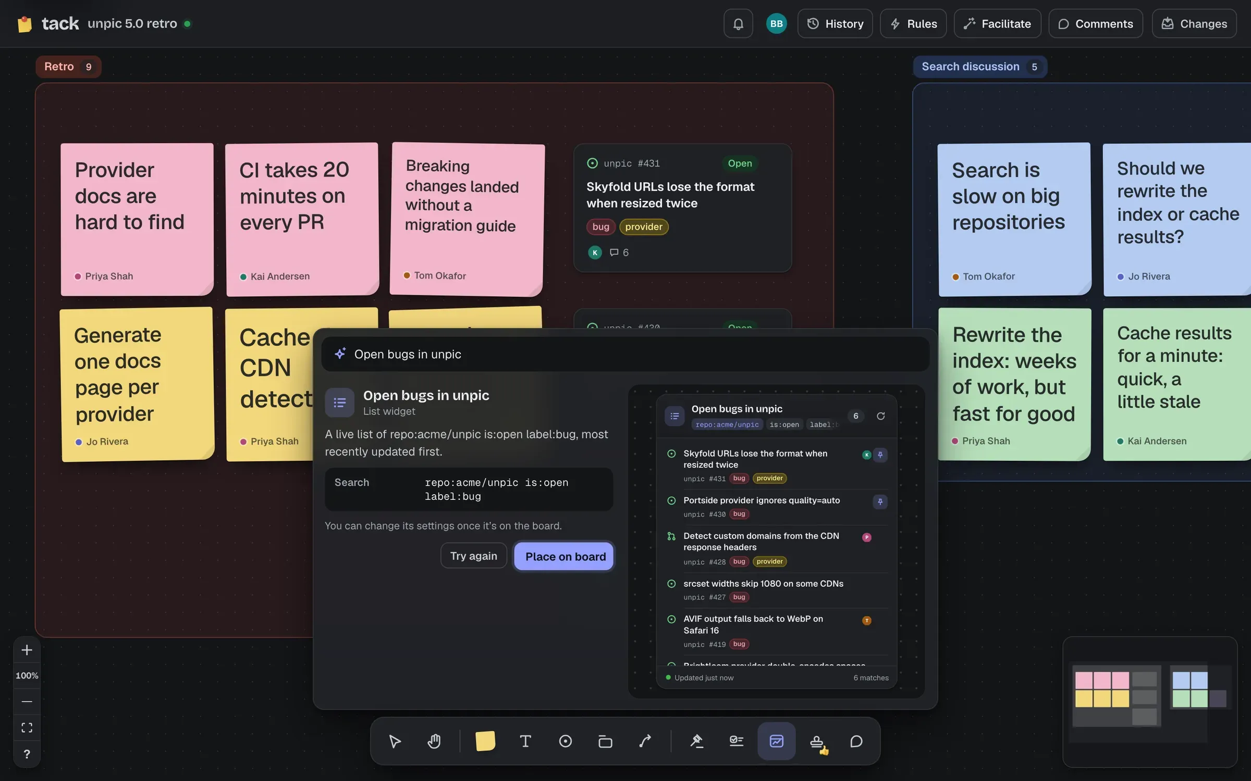Click the repo:acme/unpic filter chip
Screen dimensions: 1251x781
coord(727,425)
